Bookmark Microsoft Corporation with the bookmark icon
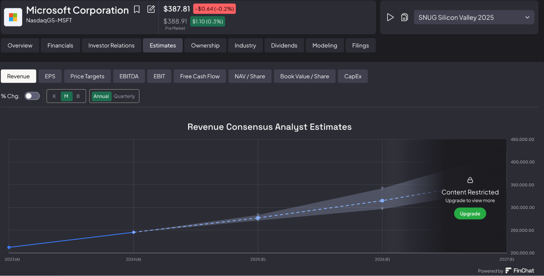The height and width of the screenshot is (276, 544). (x=137, y=10)
